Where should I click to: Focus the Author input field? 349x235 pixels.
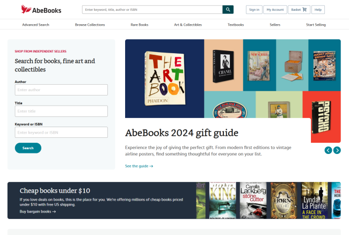61,90
